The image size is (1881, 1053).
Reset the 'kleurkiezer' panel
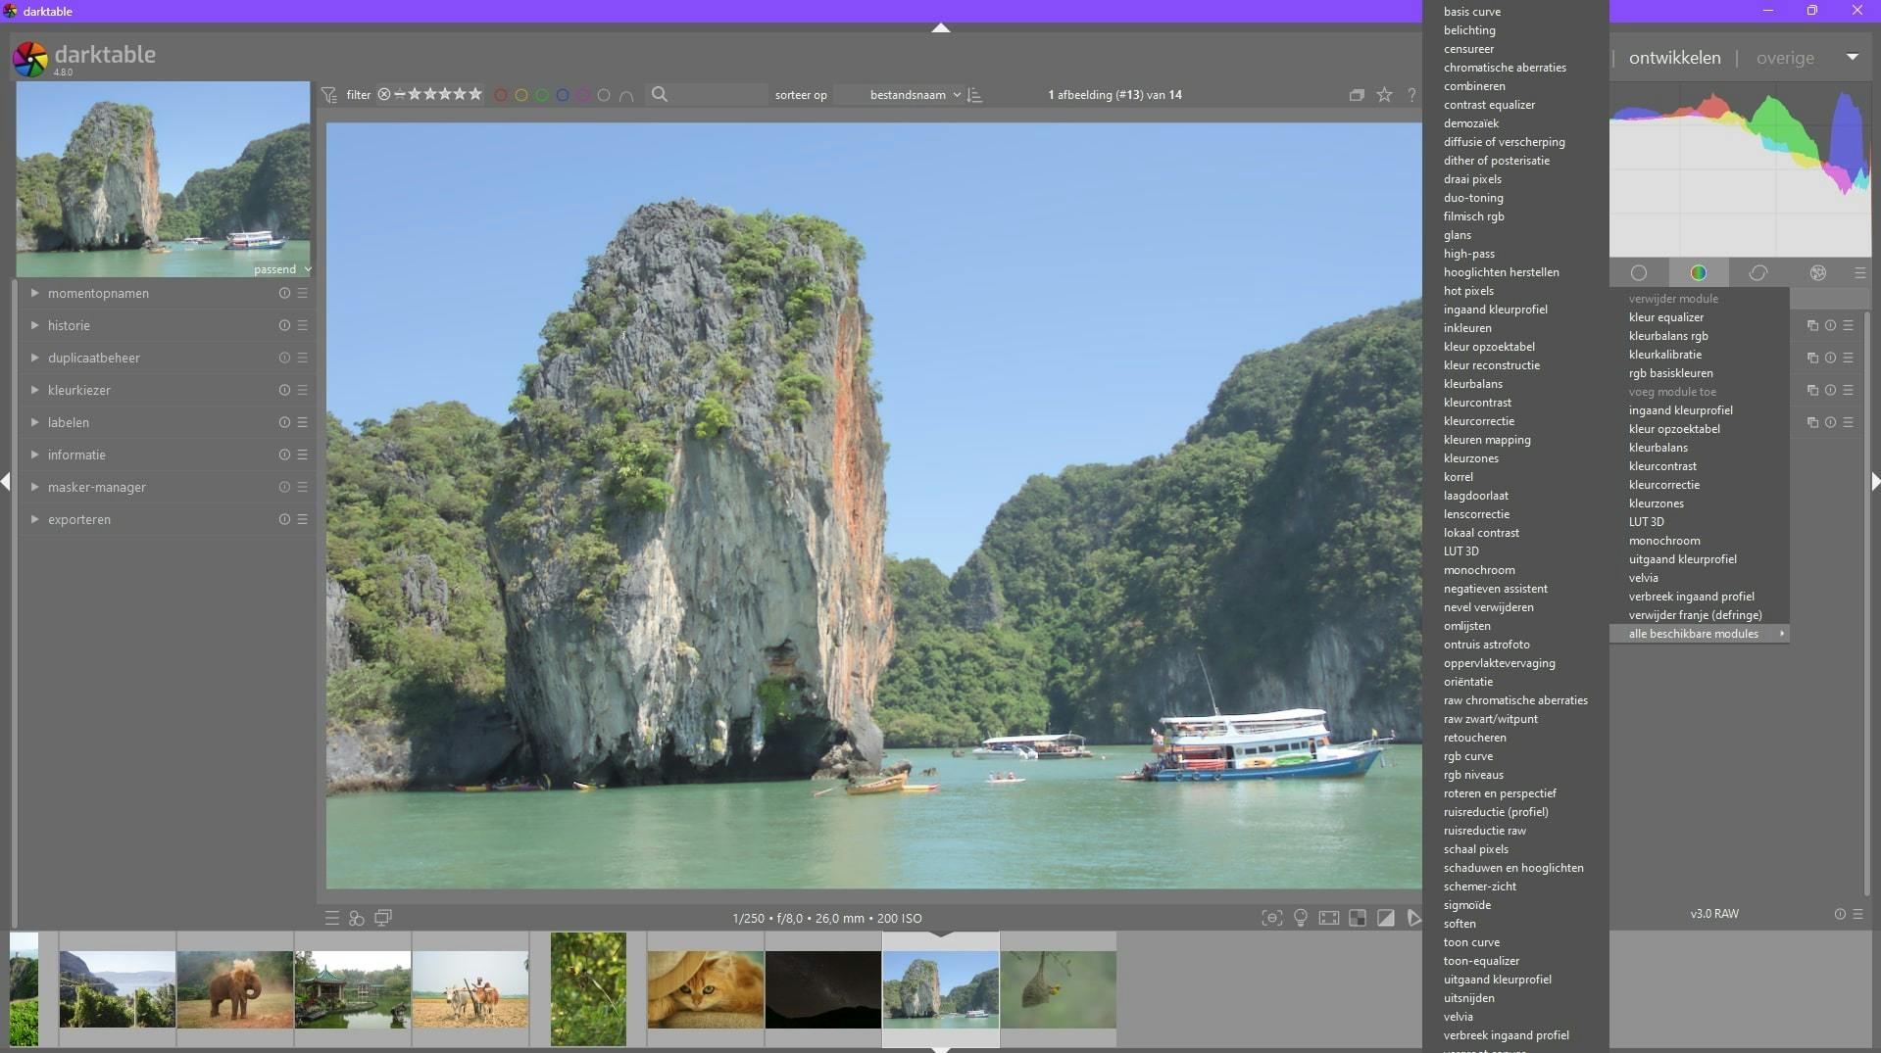(x=284, y=390)
